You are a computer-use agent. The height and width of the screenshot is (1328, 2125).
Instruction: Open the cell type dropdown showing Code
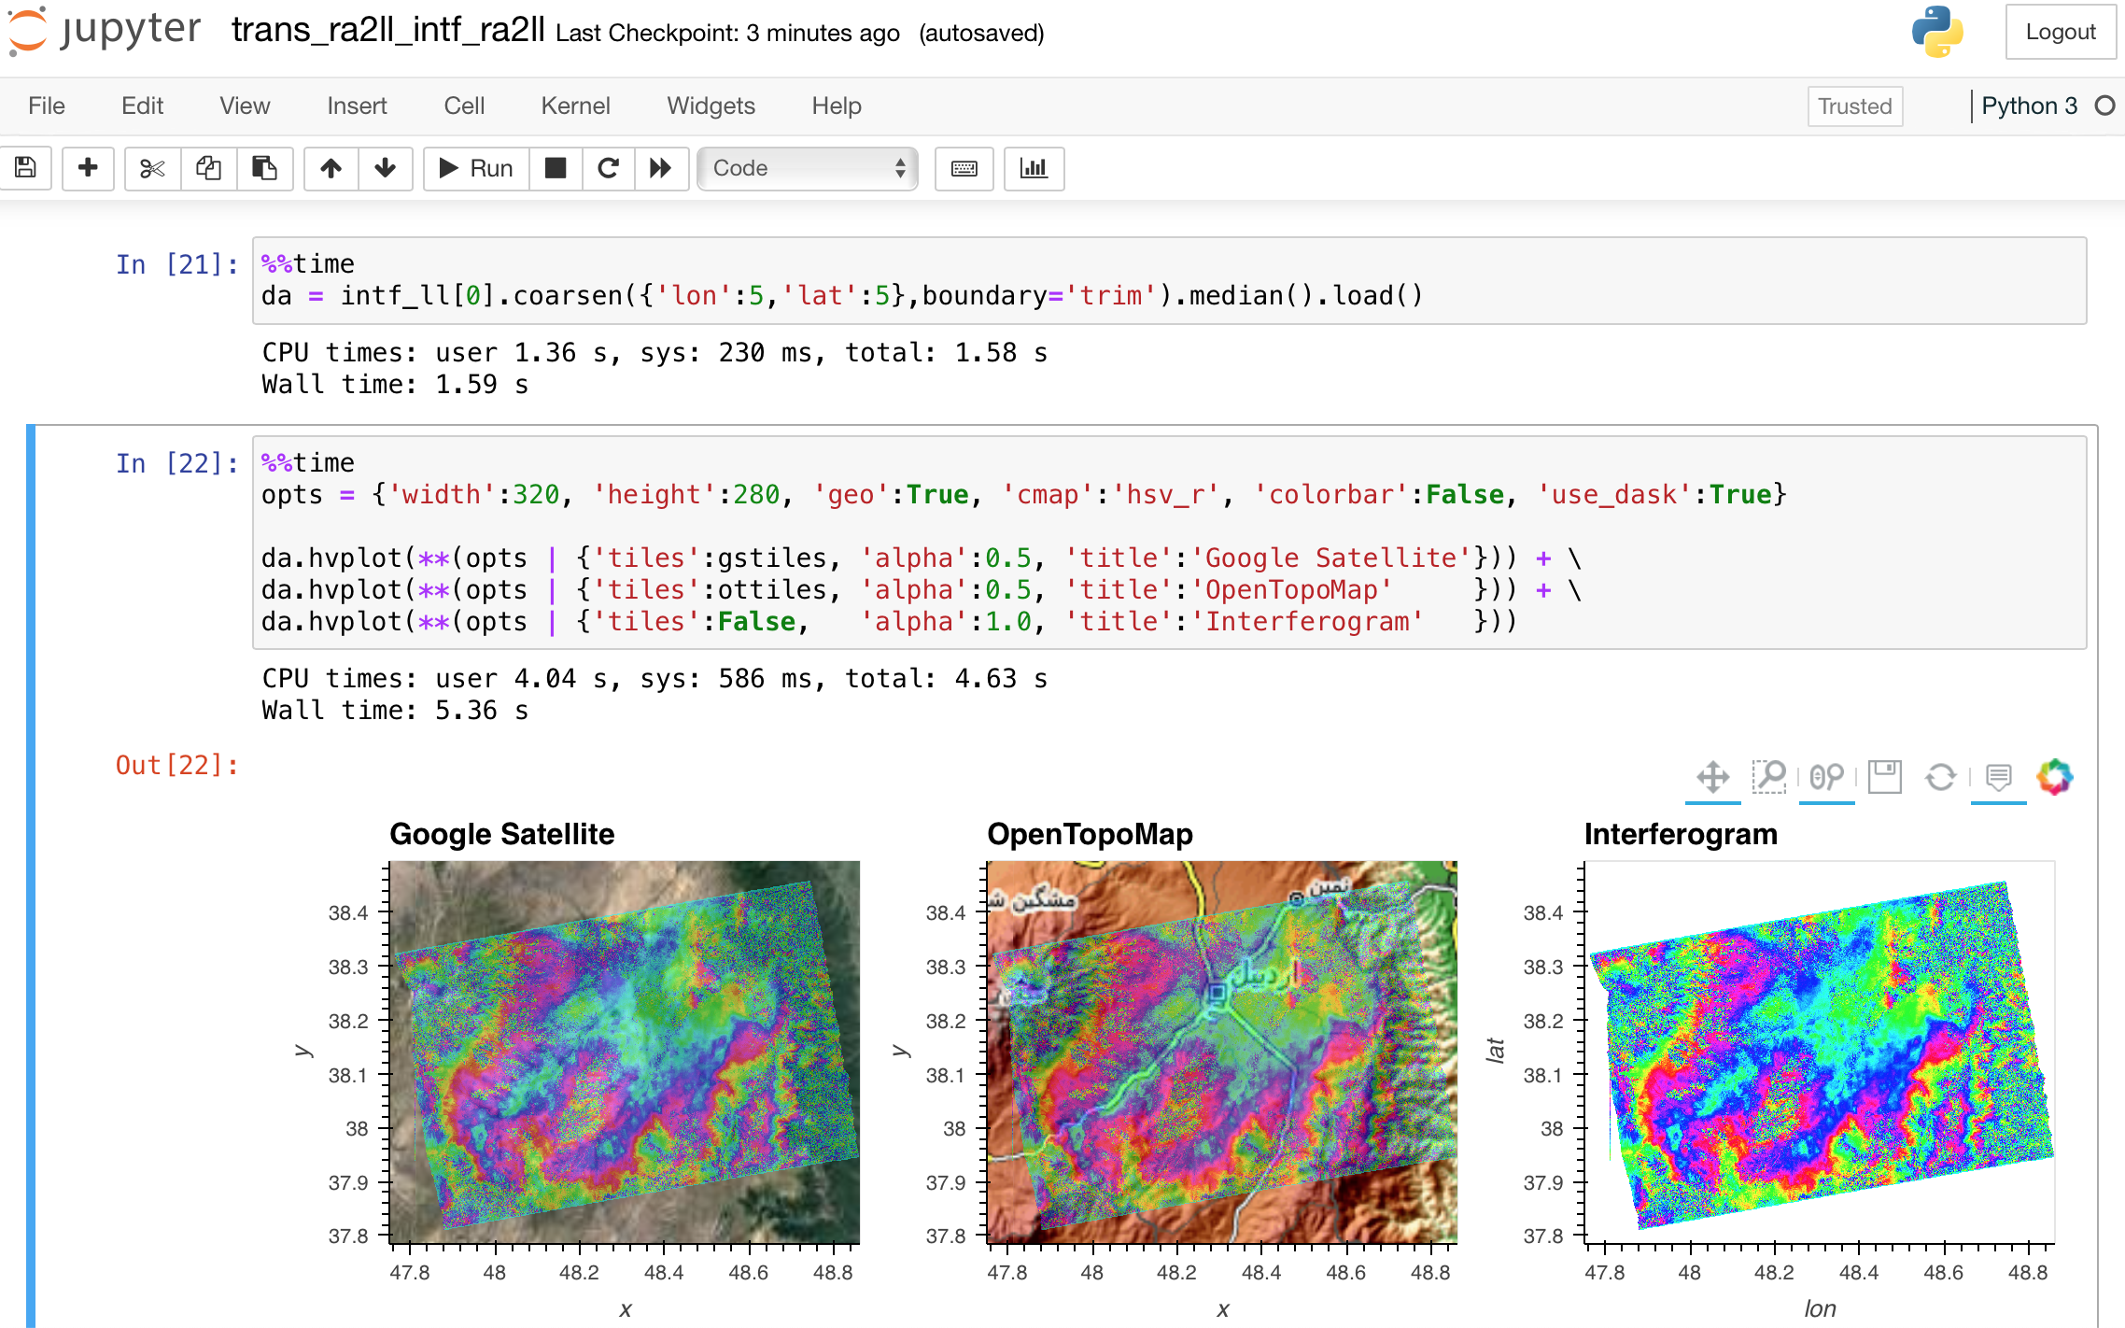[807, 169]
